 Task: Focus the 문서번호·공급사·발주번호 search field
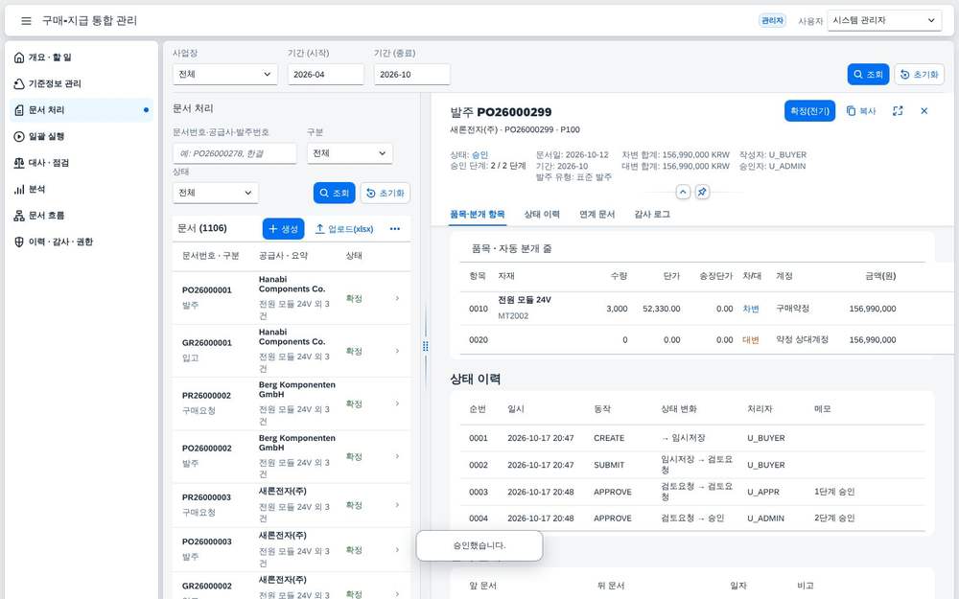(x=234, y=153)
